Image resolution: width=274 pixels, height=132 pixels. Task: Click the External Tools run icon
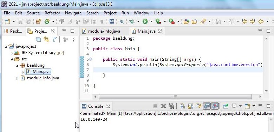[x=172, y=21]
